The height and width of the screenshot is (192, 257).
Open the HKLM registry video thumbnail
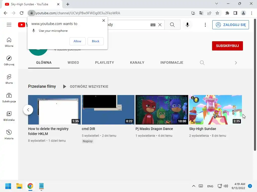click(x=54, y=110)
